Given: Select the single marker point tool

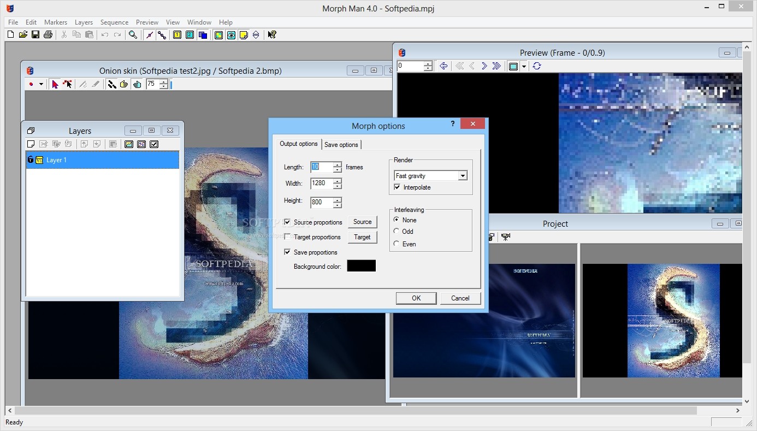Looking at the screenshot, I should [x=149, y=35].
